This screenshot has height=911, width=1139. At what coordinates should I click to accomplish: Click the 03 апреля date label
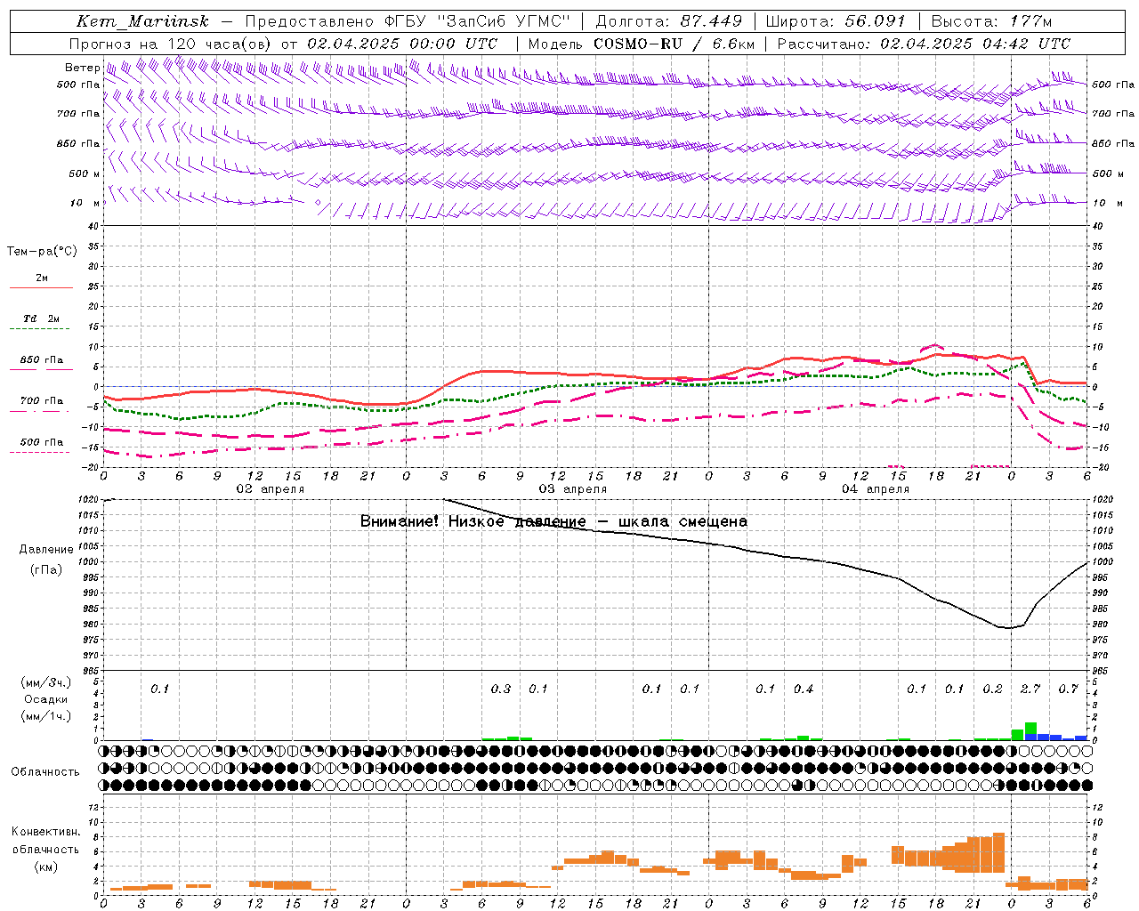[x=573, y=489]
